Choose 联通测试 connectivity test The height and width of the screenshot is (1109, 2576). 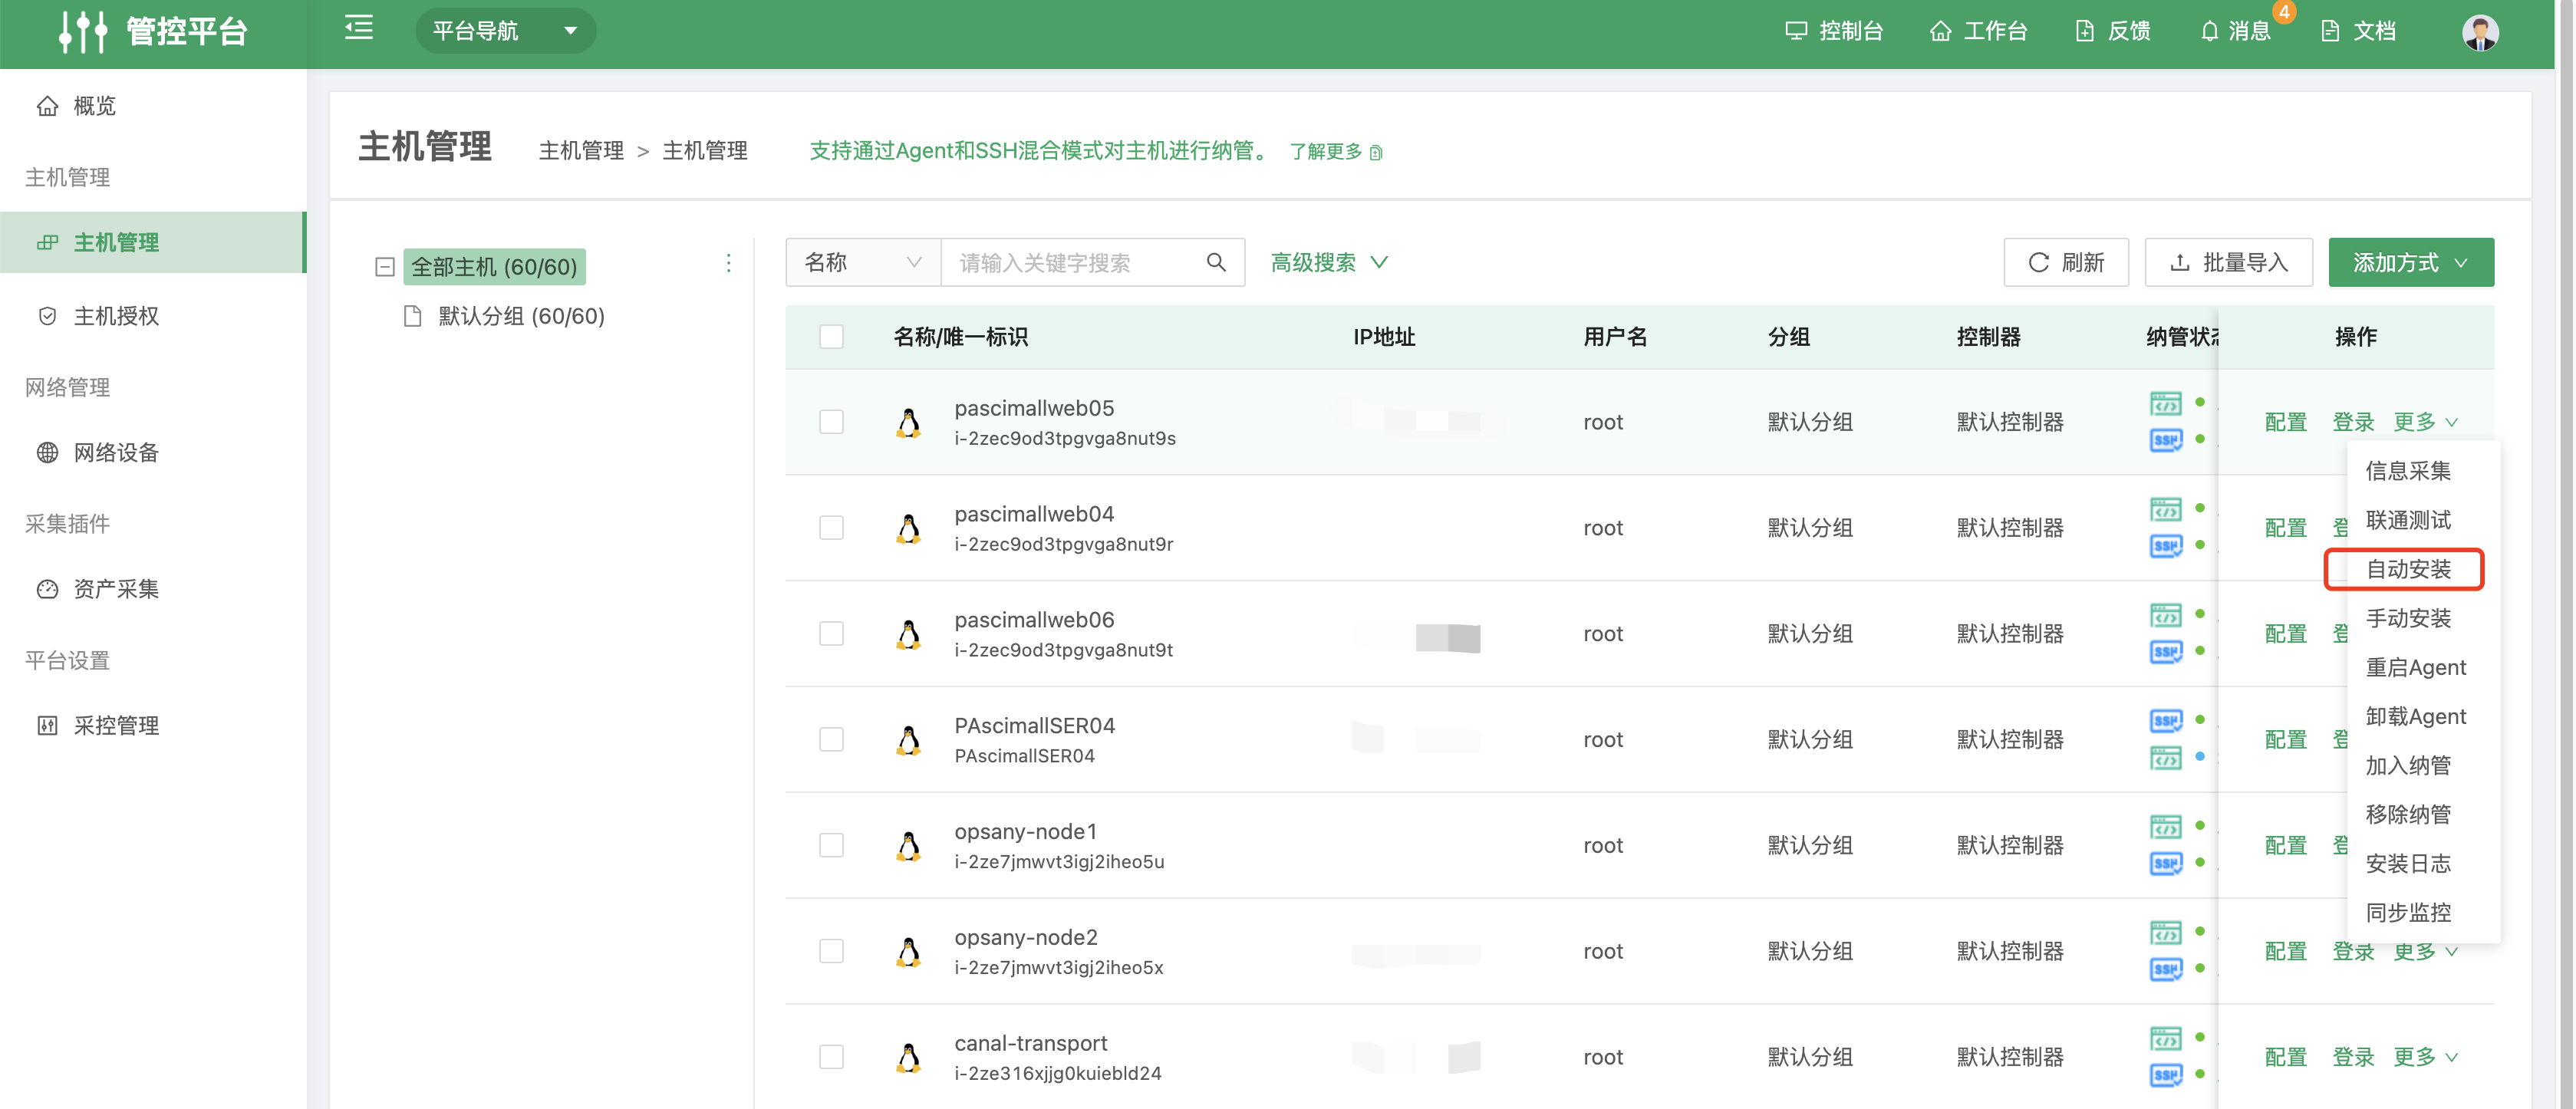coord(2408,520)
